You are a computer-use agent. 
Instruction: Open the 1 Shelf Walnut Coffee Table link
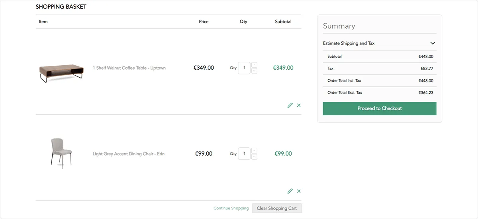129,68
